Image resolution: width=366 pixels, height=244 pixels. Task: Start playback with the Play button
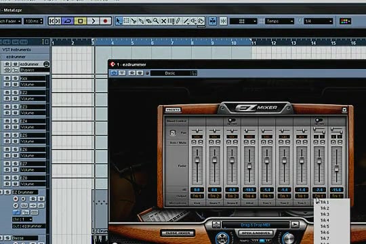93,21
